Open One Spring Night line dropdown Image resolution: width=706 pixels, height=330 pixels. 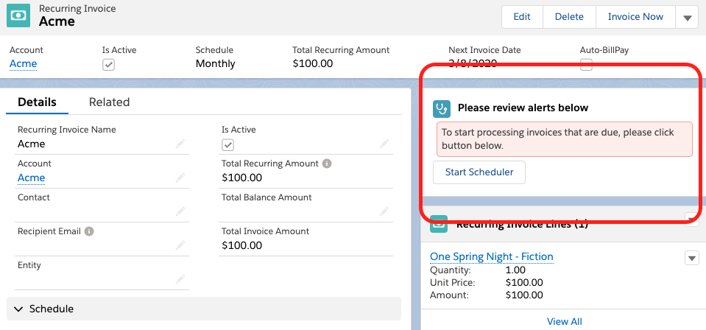(691, 258)
